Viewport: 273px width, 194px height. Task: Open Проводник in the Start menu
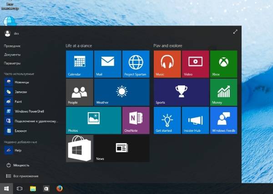12,46
